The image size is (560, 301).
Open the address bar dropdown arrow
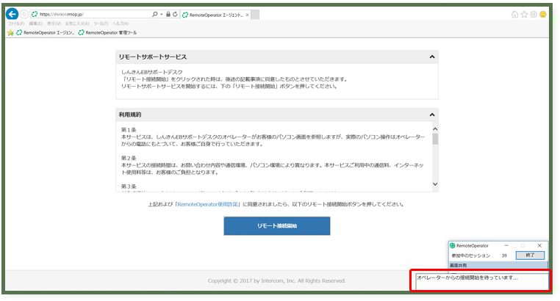161,14
